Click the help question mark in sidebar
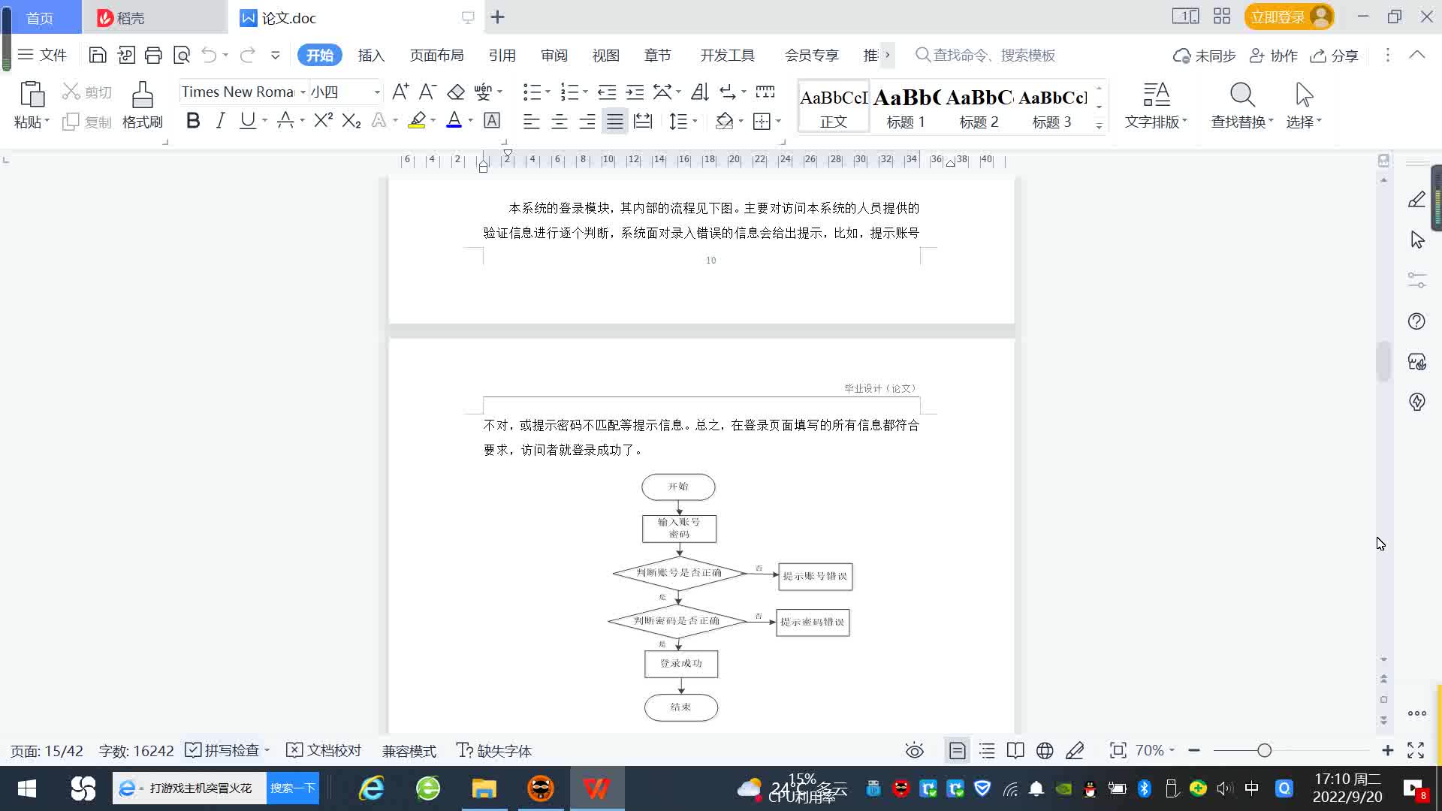Screen dimensions: 1442x811 1416,321
